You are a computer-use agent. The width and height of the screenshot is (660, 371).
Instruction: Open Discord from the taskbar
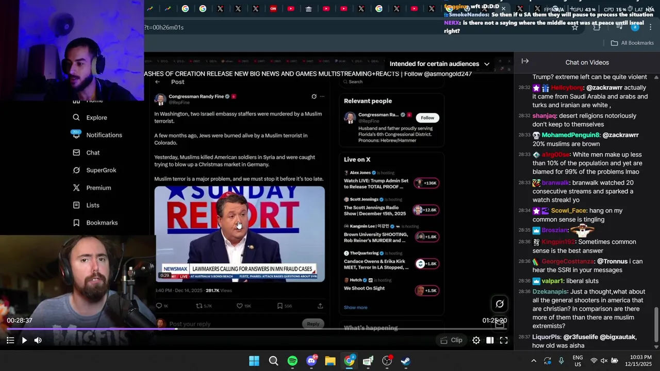(311, 361)
